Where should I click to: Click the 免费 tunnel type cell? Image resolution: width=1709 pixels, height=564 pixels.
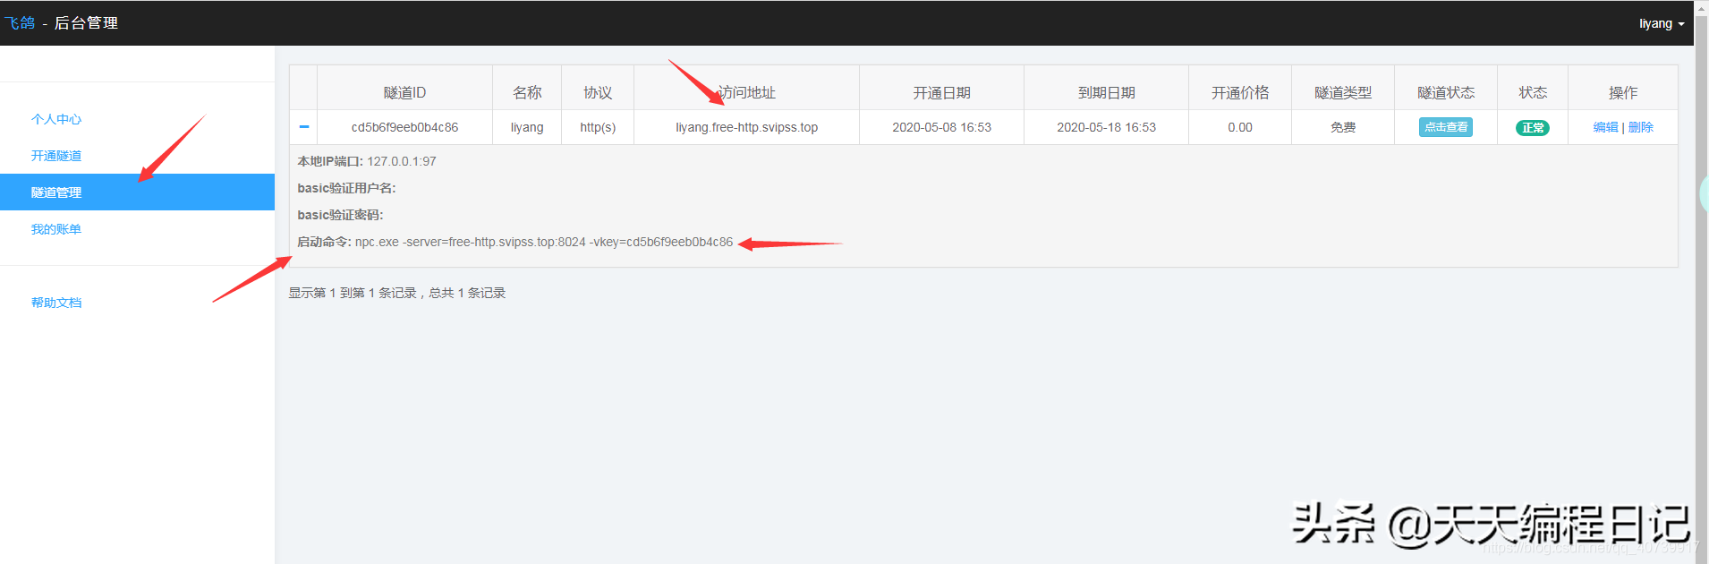[x=1343, y=127]
